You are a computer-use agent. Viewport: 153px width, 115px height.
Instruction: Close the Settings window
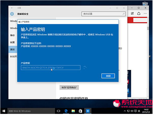tap(124, 8)
